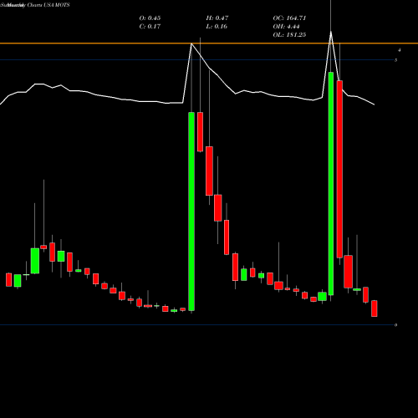Click the 'O: 0.45' open value
The image size is (418, 418).
pyautogui.click(x=150, y=18)
